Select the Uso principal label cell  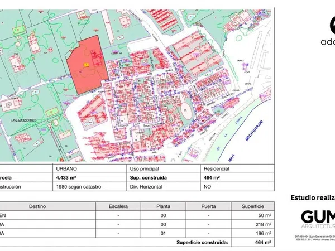click(x=145, y=168)
